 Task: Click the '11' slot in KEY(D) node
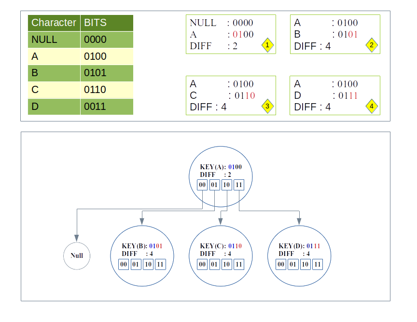point(318,264)
